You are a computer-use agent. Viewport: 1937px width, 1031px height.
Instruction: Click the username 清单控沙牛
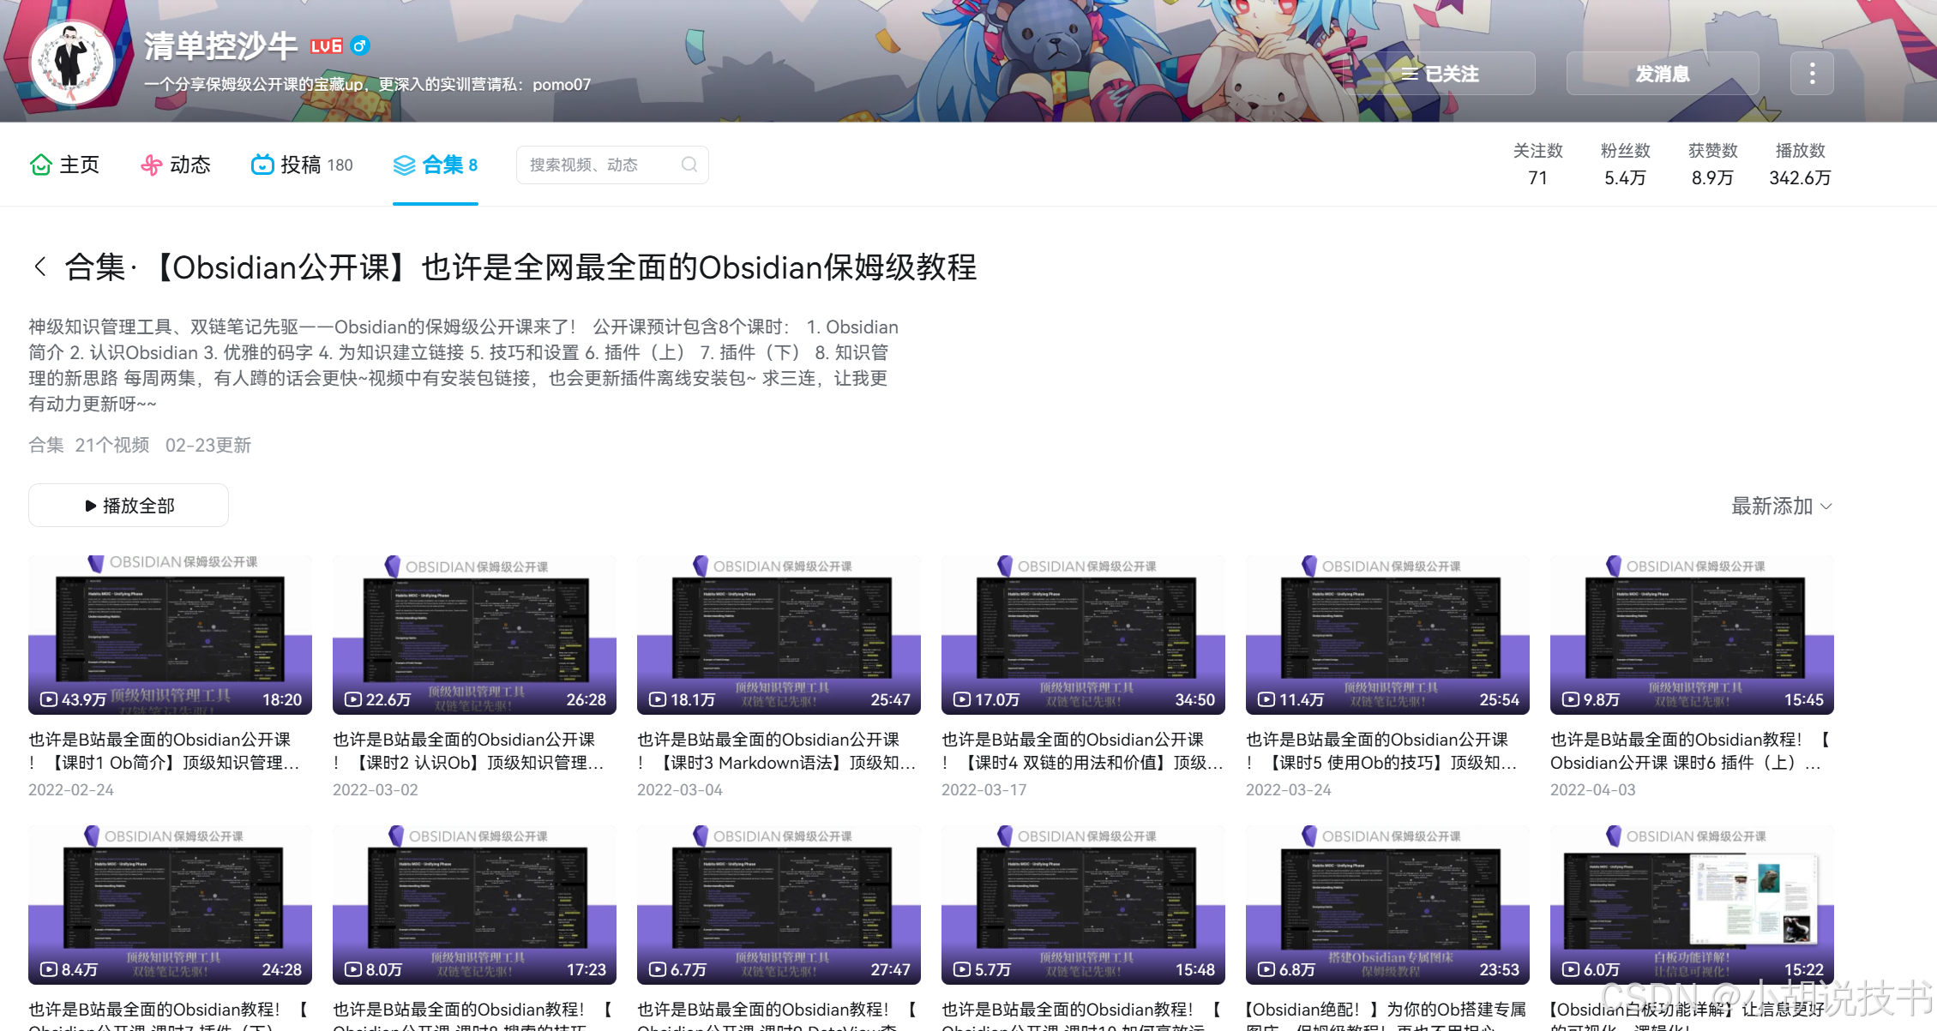(x=220, y=46)
